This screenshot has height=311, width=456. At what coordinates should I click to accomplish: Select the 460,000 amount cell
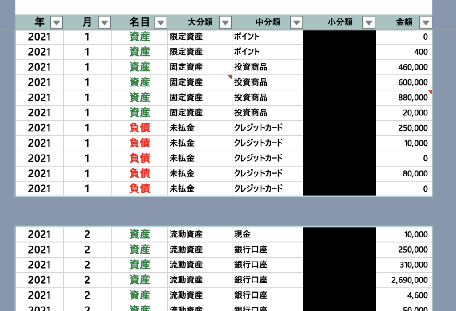click(404, 67)
